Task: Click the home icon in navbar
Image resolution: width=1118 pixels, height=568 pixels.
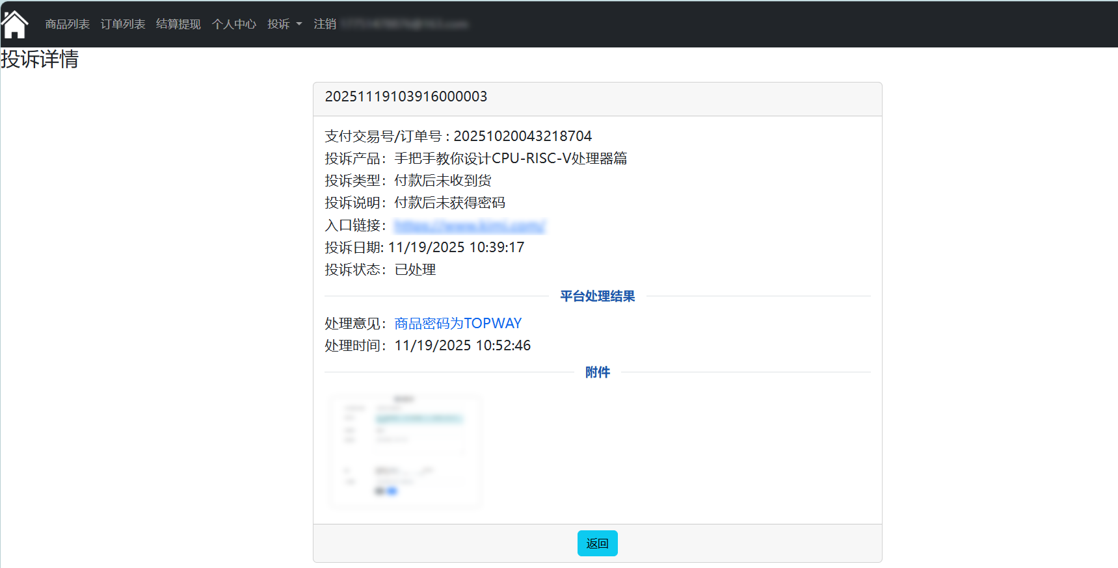Action: [x=15, y=25]
